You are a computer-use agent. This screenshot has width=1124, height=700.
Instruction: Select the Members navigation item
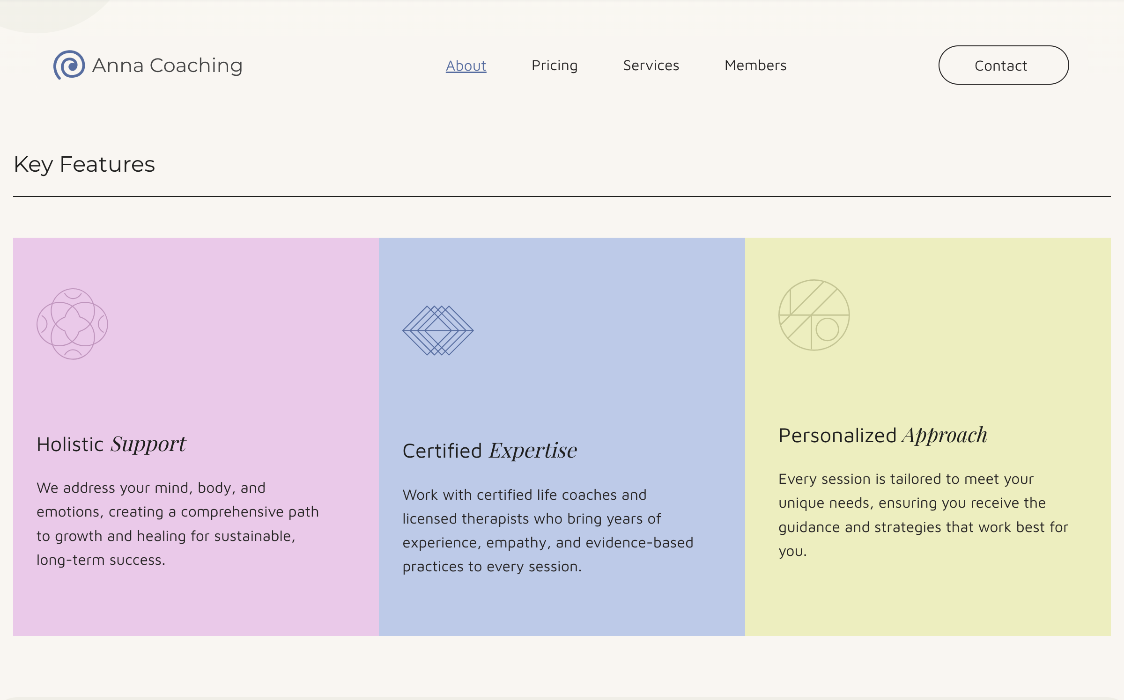click(x=755, y=66)
